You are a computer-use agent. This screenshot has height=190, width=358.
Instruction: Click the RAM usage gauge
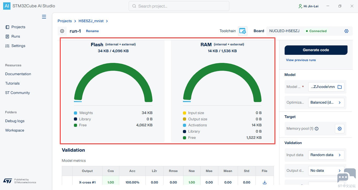[222, 82]
